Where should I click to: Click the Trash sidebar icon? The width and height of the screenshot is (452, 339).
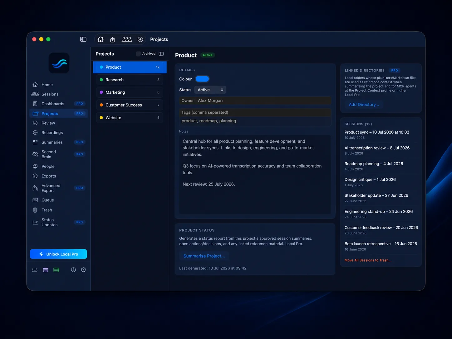coord(35,210)
